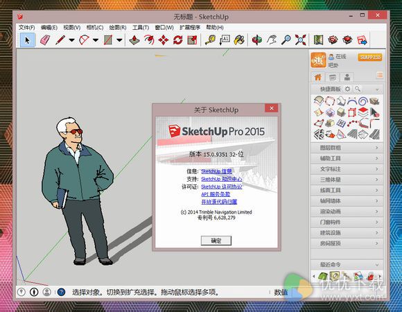The width and height of the screenshot is (402, 312).
Task: Expand the 三维体量 section
Action: pyautogui.click(x=347, y=180)
